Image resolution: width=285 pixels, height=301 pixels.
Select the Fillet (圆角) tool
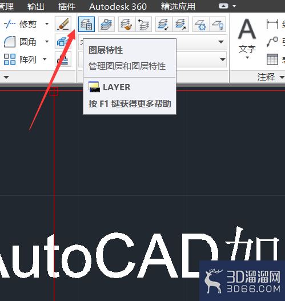pyautogui.click(x=20, y=42)
